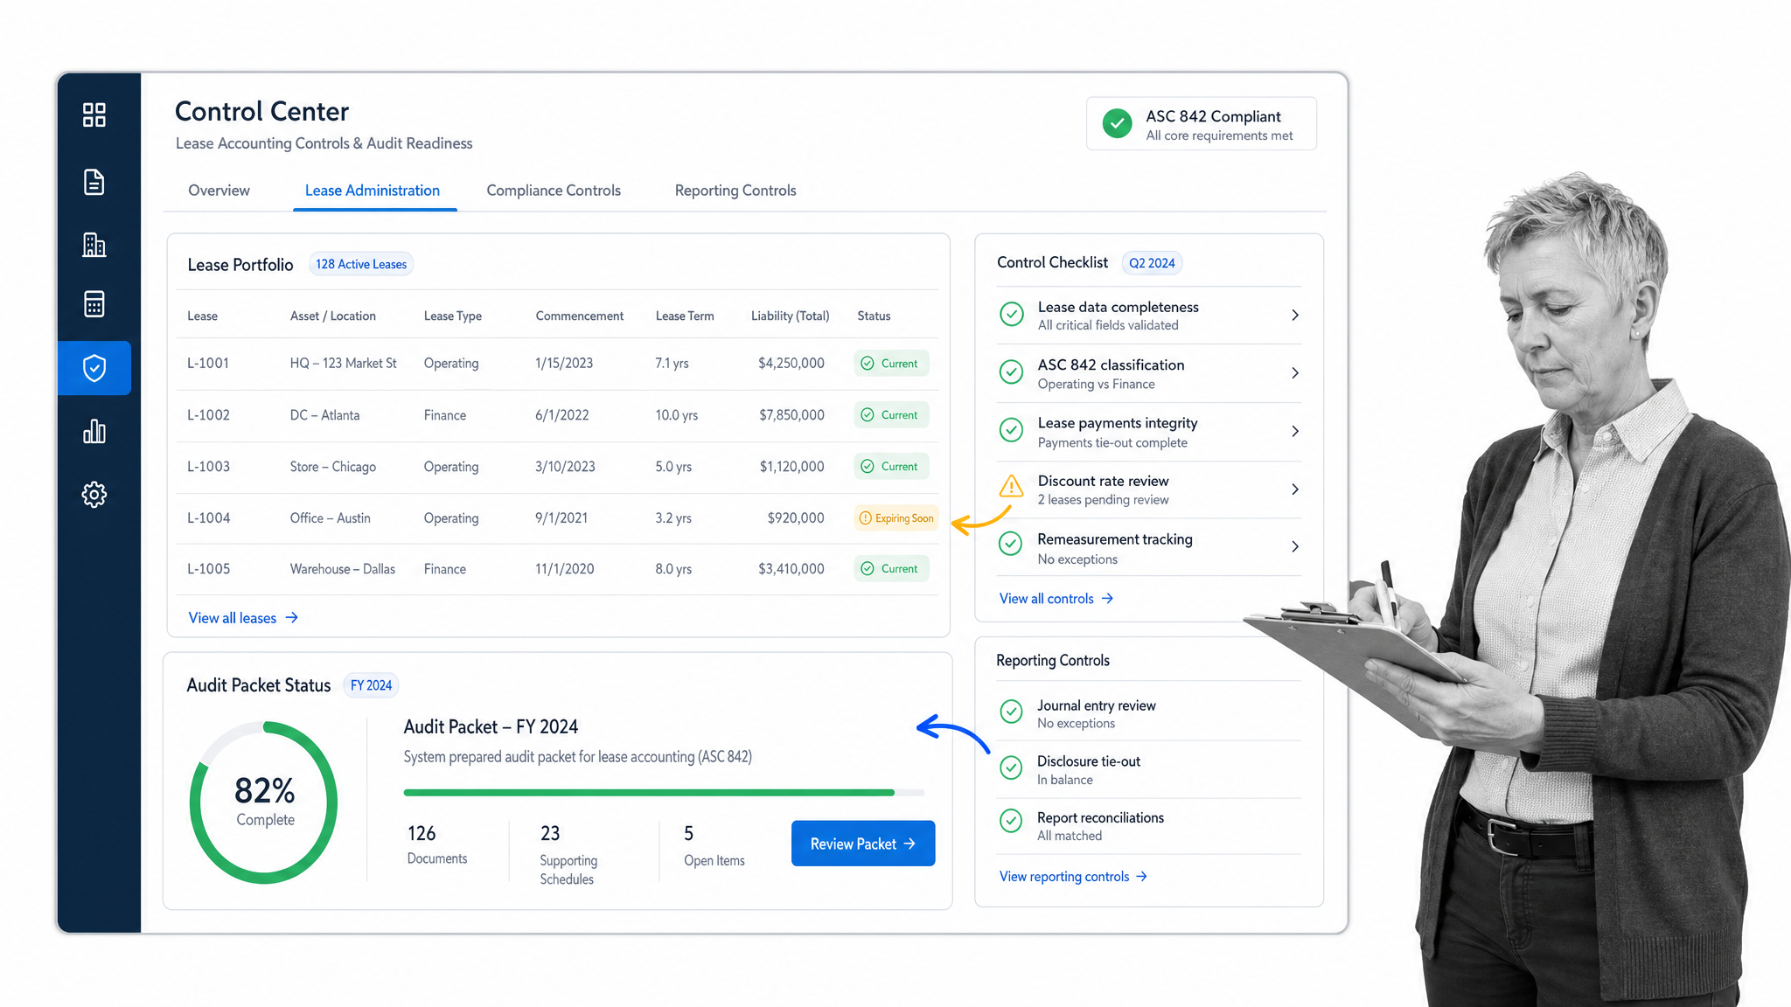Click check icon beside Lease data completeness
The height and width of the screenshot is (1007, 1791).
pyautogui.click(x=1012, y=315)
